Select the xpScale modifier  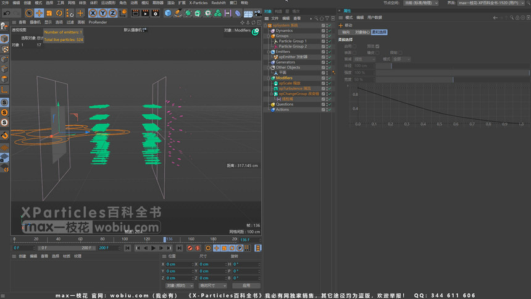[x=290, y=83]
